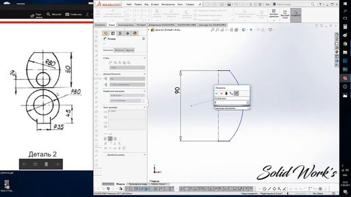This screenshot has width=351, height=197.
Task: Click the line tool icon in bottom toolbar
Action: [269, 189]
